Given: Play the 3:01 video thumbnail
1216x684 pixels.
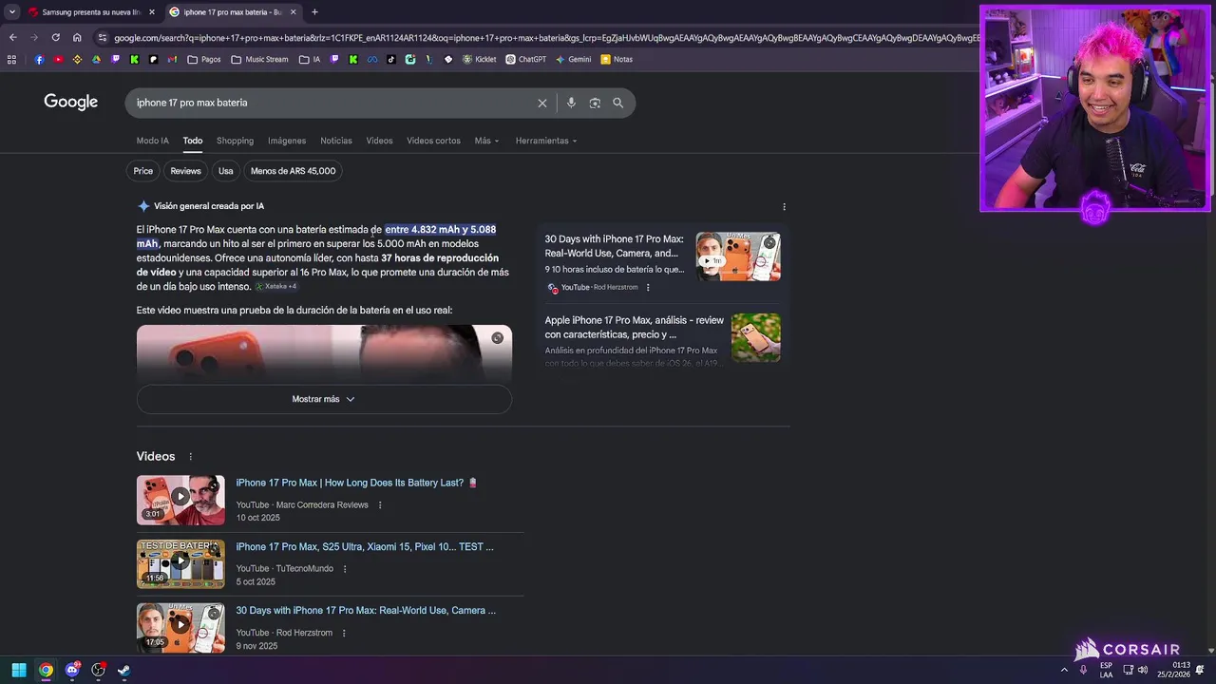Looking at the screenshot, I should (180, 500).
